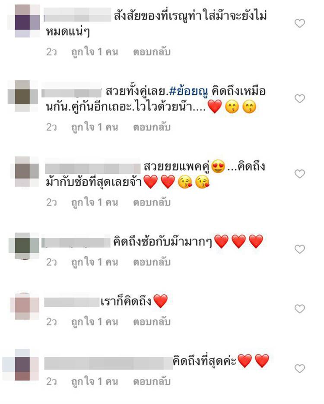Image resolution: width=324 pixels, height=404 pixels.
Task: Reply to the คิดถึงซ้อกับม๊ามากๆ comment
Action: pyautogui.click(x=152, y=262)
